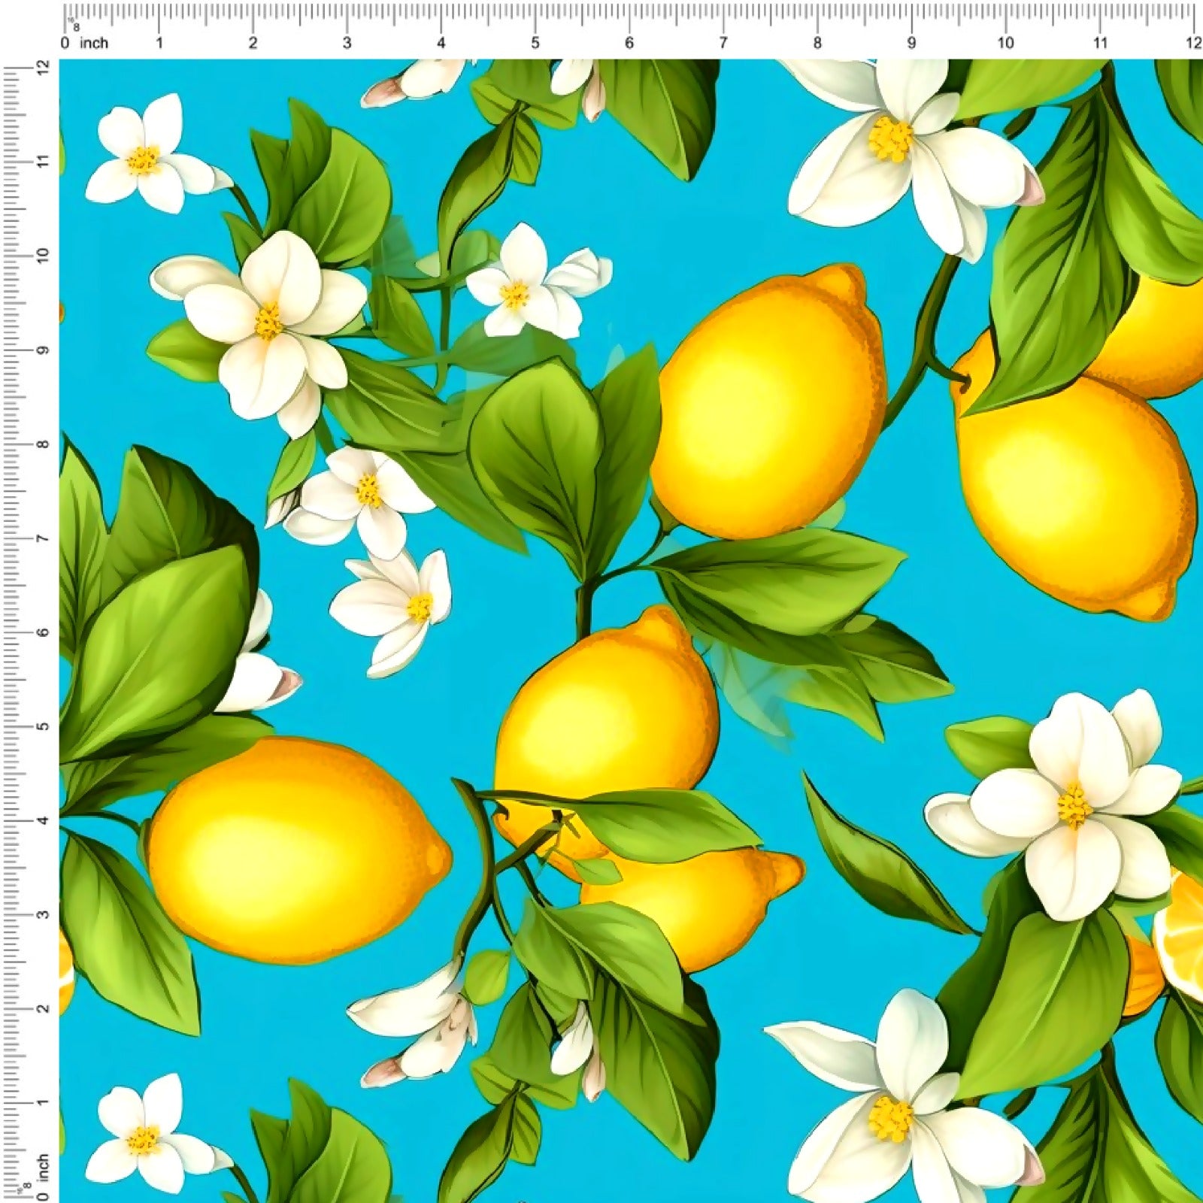Click the number 10 on the vertical ruler
Viewport: 1203px width, 1203px height.
click(43, 256)
